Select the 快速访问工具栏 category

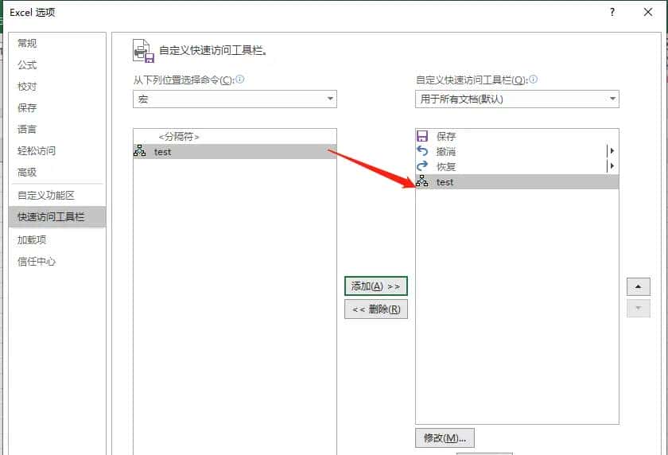57,217
